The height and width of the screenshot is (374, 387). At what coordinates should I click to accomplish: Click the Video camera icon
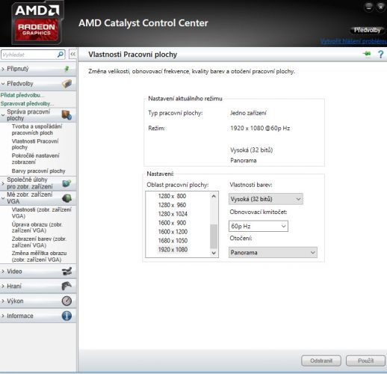66,272
